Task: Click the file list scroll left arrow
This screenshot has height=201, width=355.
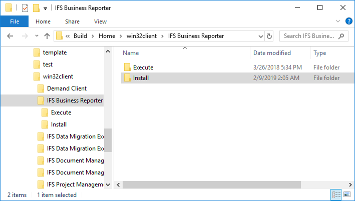Action: (x=118, y=184)
